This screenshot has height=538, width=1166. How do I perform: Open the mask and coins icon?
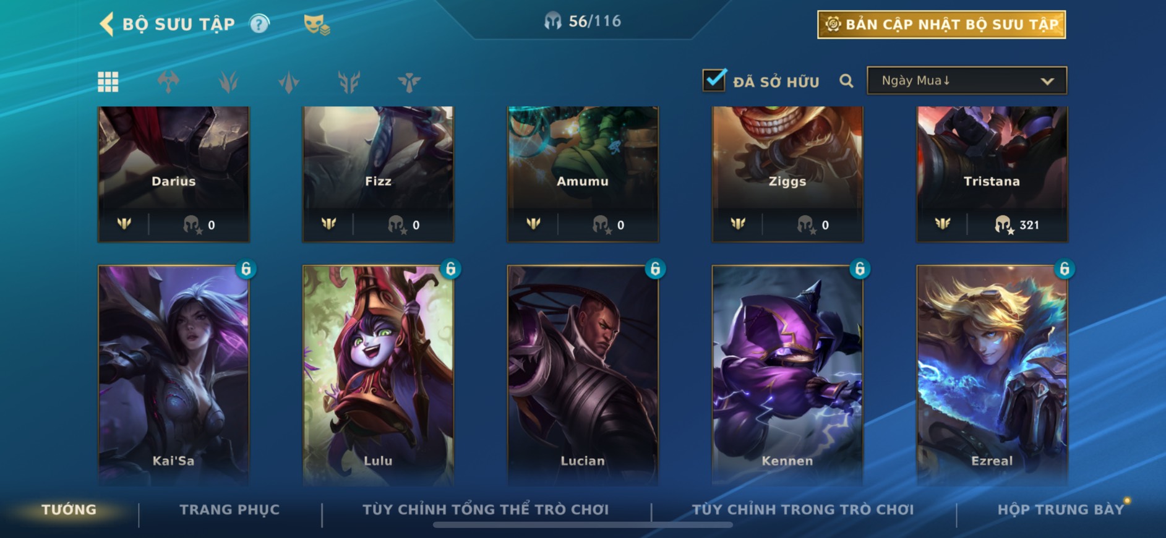[x=317, y=25]
